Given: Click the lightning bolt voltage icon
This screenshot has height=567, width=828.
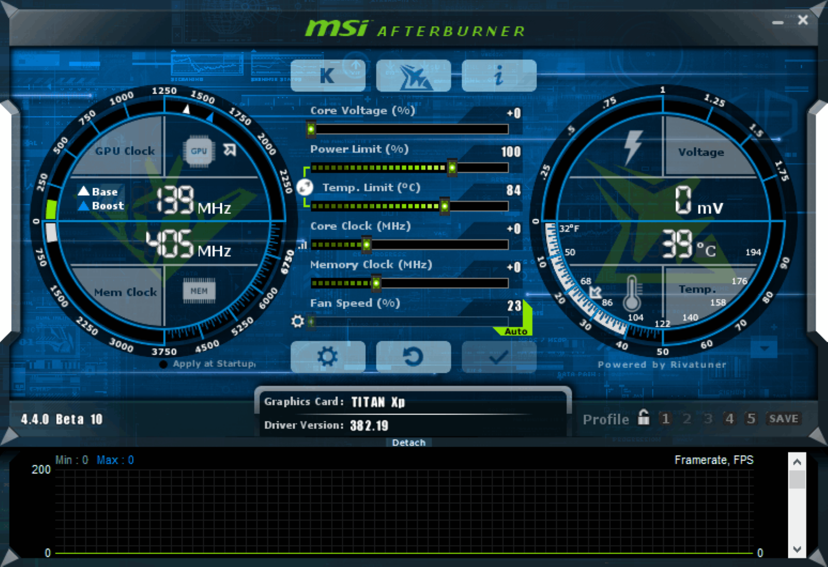Looking at the screenshot, I should pyautogui.click(x=632, y=148).
